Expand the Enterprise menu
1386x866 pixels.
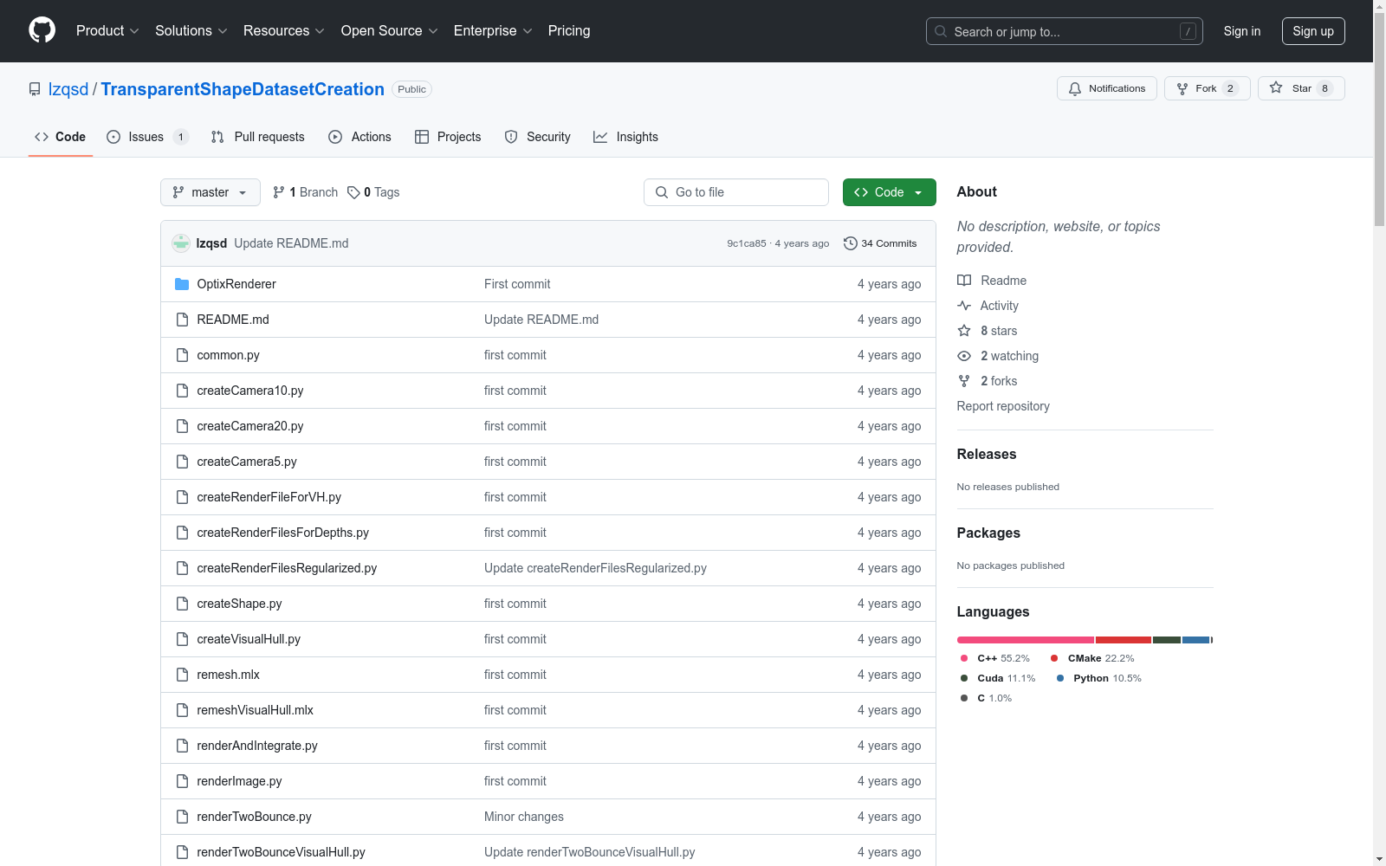(x=493, y=30)
